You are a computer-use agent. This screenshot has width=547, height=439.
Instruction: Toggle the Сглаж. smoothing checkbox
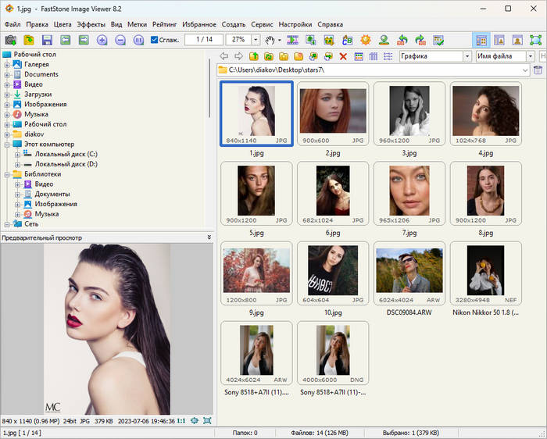tap(154, 40)
